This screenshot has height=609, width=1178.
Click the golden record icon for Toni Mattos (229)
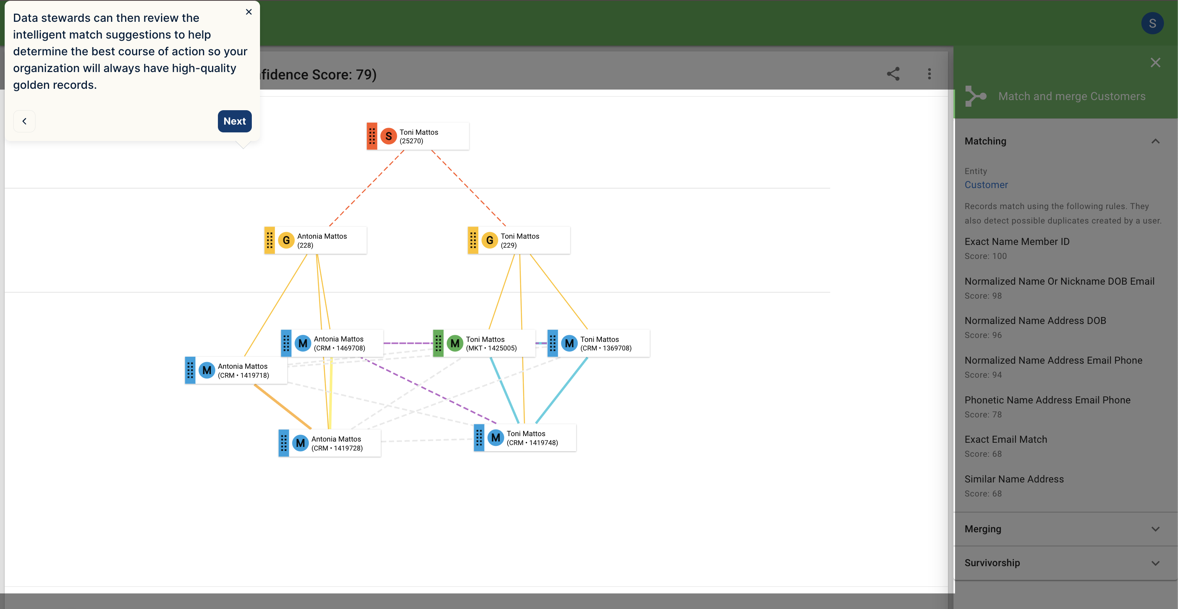490,239
